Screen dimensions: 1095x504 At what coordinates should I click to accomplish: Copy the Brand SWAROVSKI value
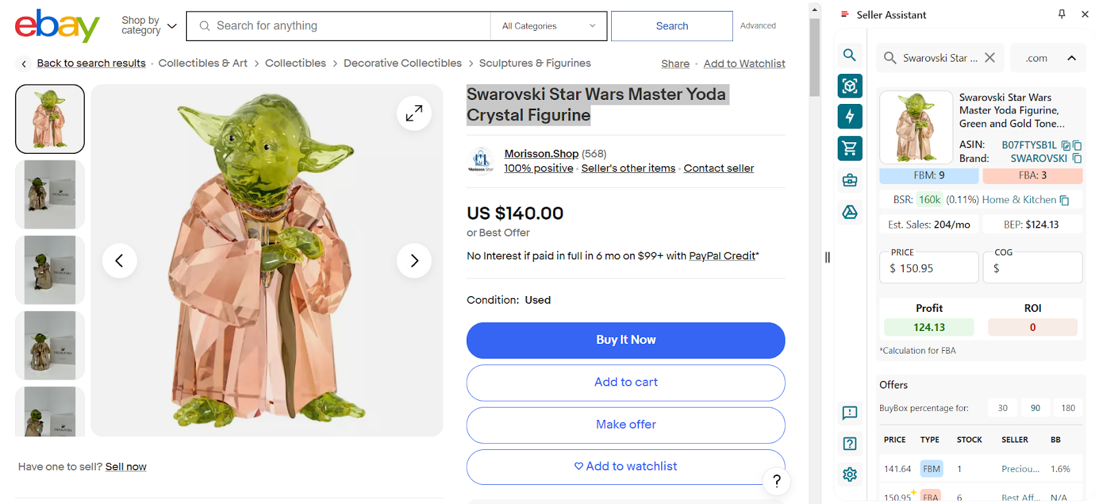click(1077, 159)
